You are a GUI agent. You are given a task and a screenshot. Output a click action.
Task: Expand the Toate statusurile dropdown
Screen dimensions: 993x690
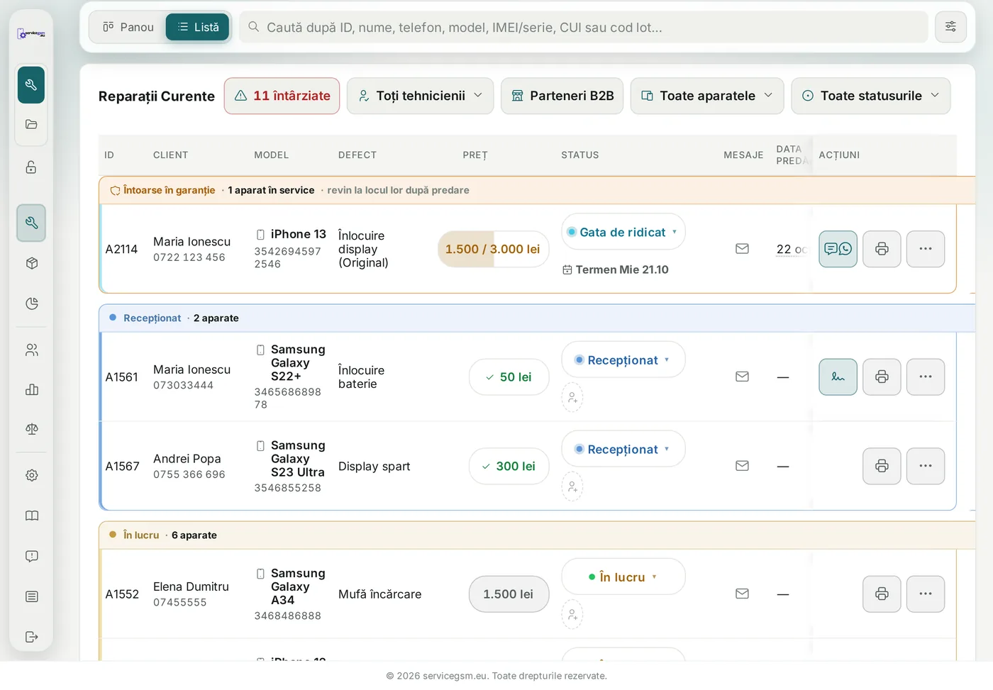click(871, 96)
